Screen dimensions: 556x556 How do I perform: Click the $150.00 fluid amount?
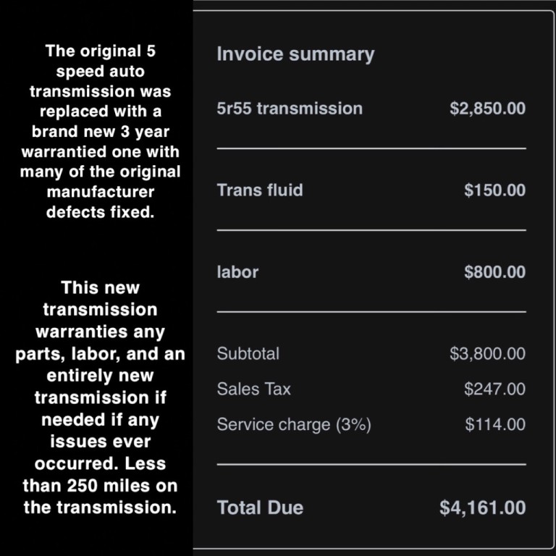point(494,190)
